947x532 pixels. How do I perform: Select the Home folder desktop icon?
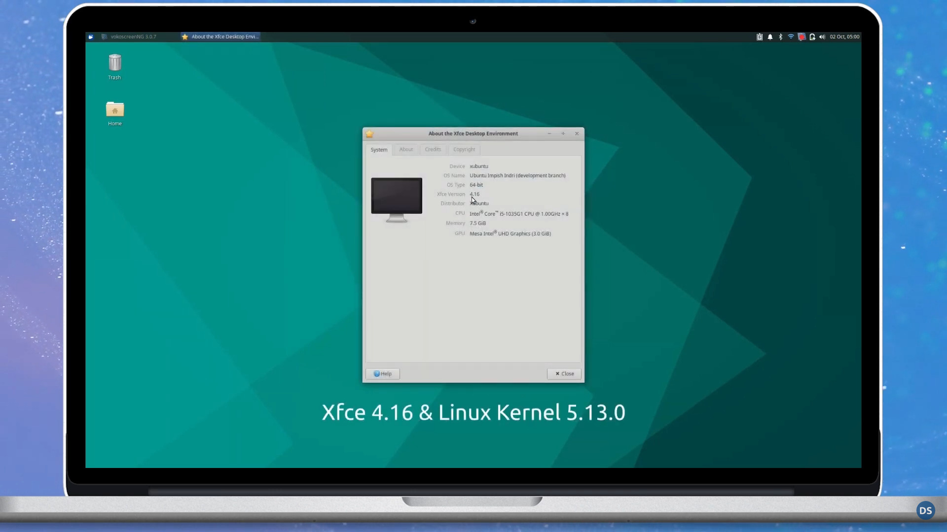click(x=115, y=113)
